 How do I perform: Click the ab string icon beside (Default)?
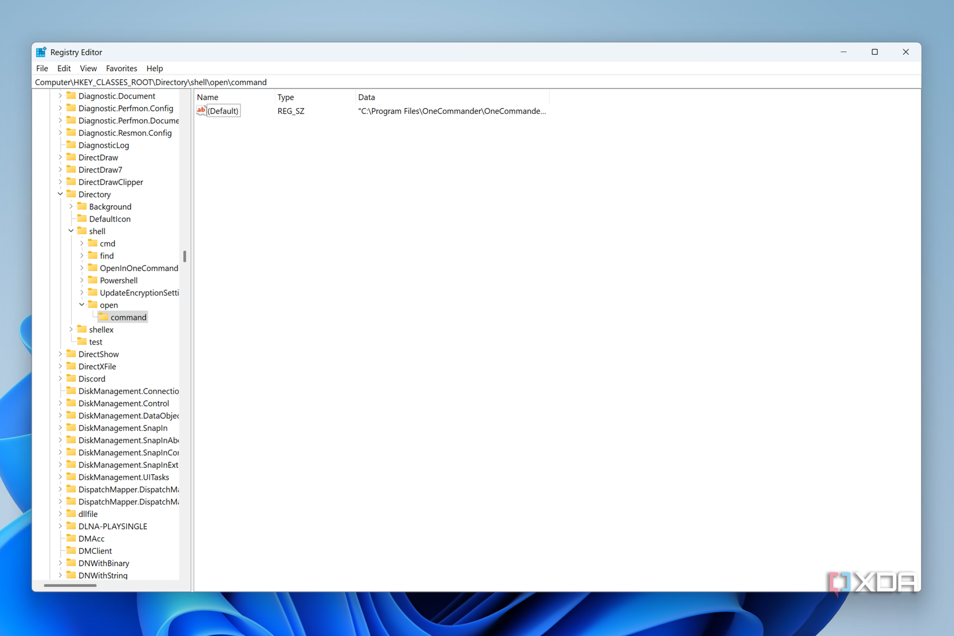tap(201, 110)
